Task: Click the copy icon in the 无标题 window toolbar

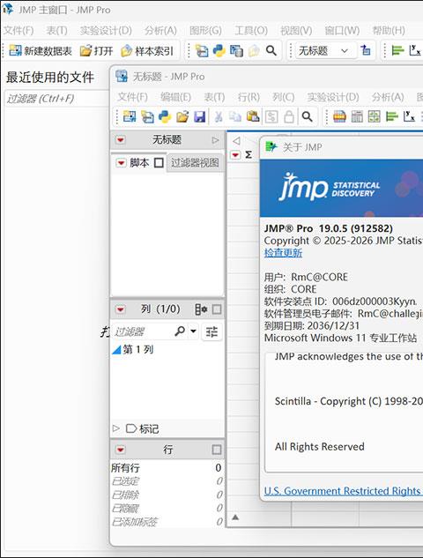Action: tap(235, 116)
